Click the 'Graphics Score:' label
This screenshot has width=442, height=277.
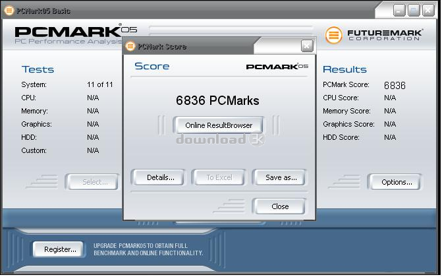click(x=348, y=124)
